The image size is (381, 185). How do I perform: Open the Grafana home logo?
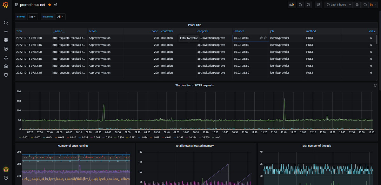pos(6,5)
